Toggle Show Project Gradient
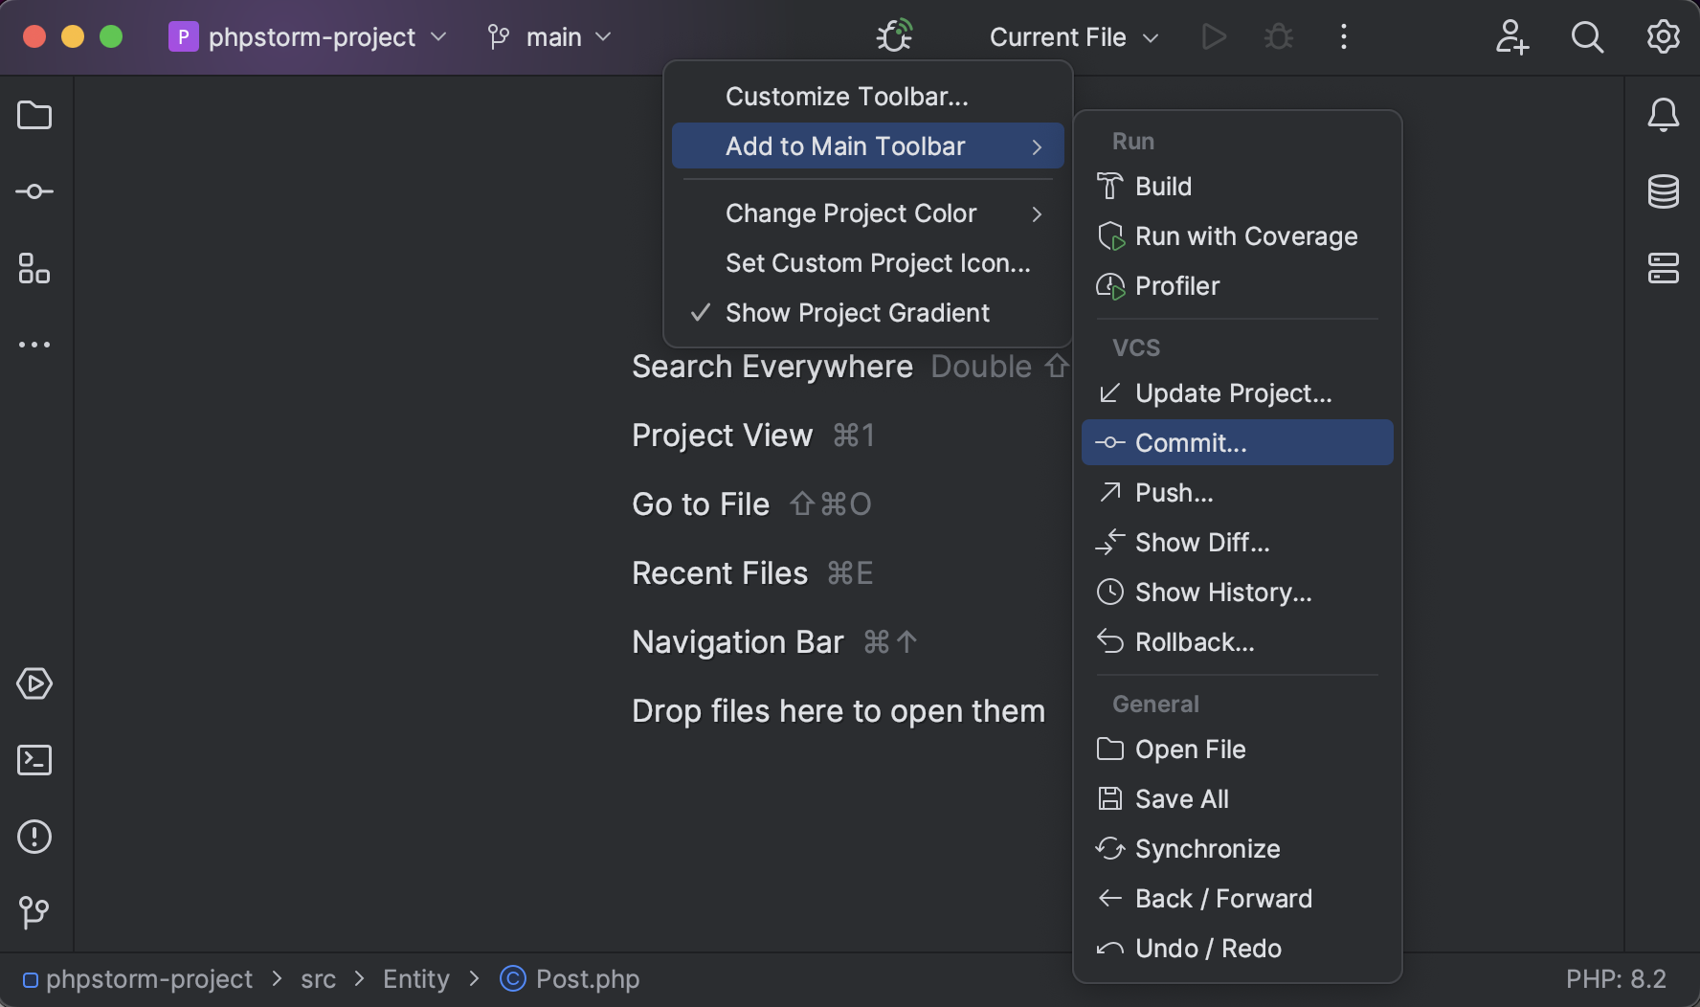 coord(857,312)
